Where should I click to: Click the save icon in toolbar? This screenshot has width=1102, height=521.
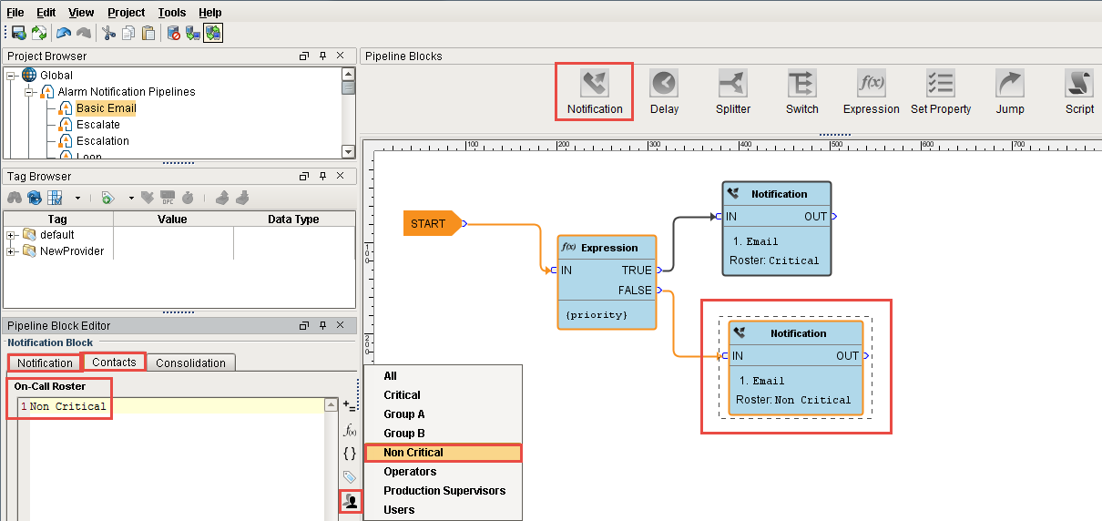point(18,33)
